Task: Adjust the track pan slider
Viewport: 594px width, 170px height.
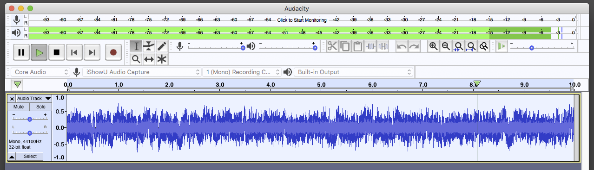Action: tap(30, 132)
